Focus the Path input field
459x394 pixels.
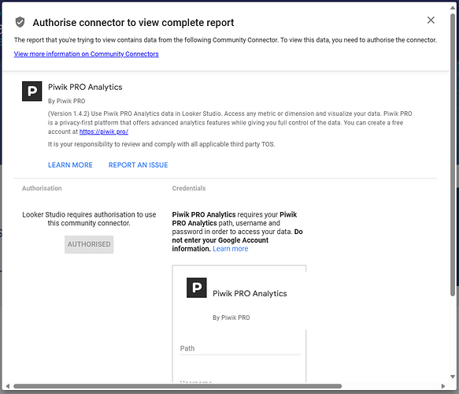(x=240, y=348)
